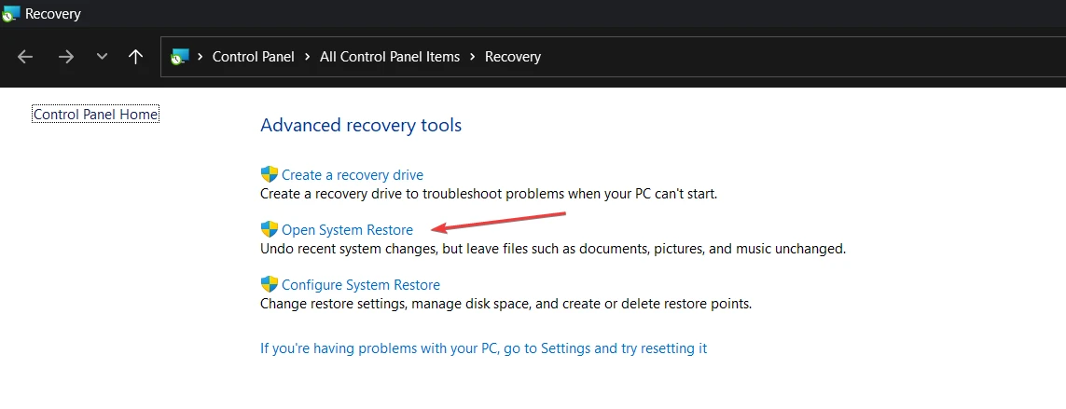1066x409 pixels.
Task: Go forward using the forward arrow
Action: click(x=66, y=57)
